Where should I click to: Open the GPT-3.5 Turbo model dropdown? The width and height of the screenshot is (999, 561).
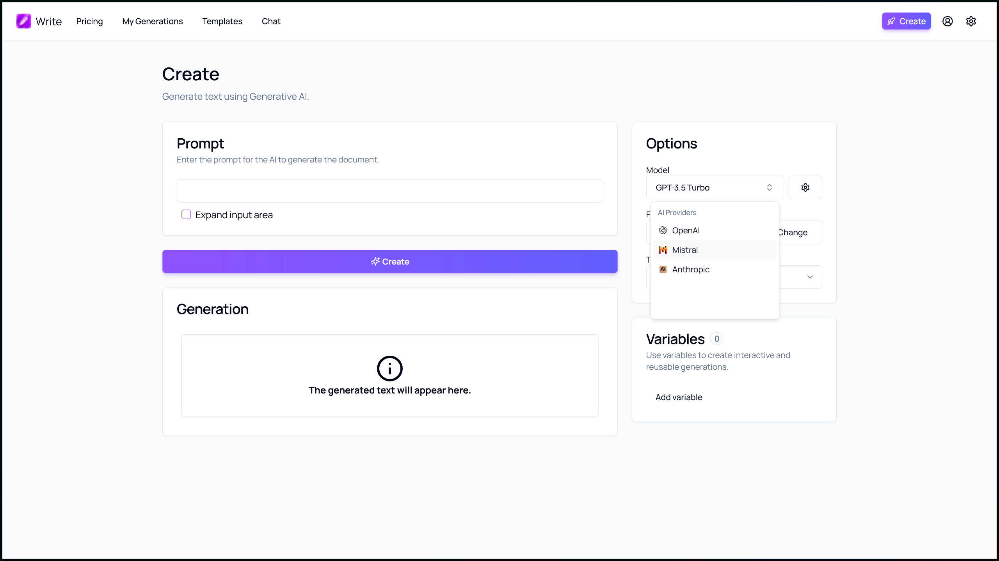click(x=715, y=187)
